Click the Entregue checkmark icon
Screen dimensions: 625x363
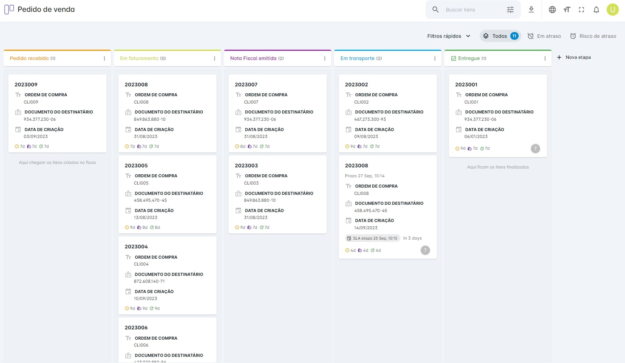coord(454,58)
